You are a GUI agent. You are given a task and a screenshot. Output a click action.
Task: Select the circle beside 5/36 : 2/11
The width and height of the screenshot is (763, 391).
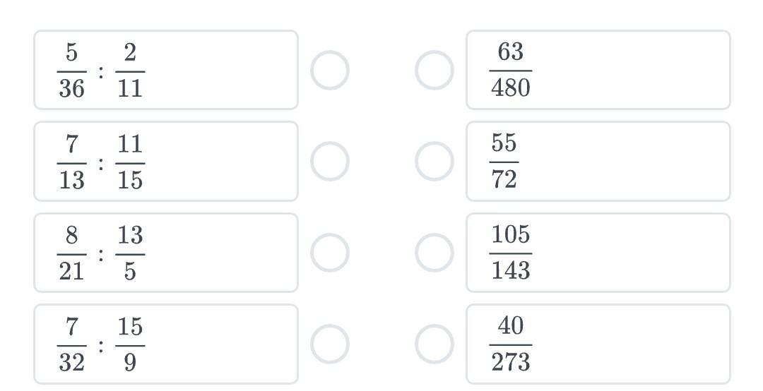point(330,70)
